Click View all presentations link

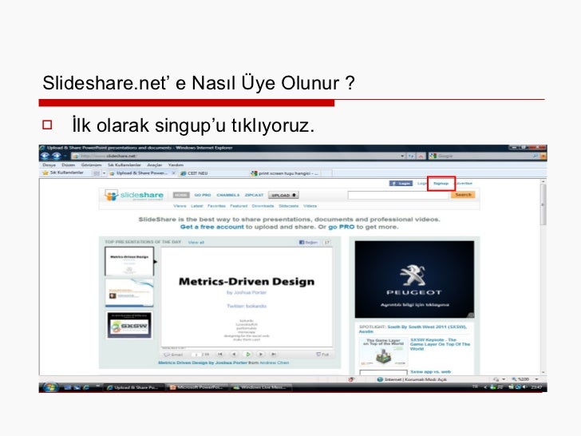(x=196, y=243)
